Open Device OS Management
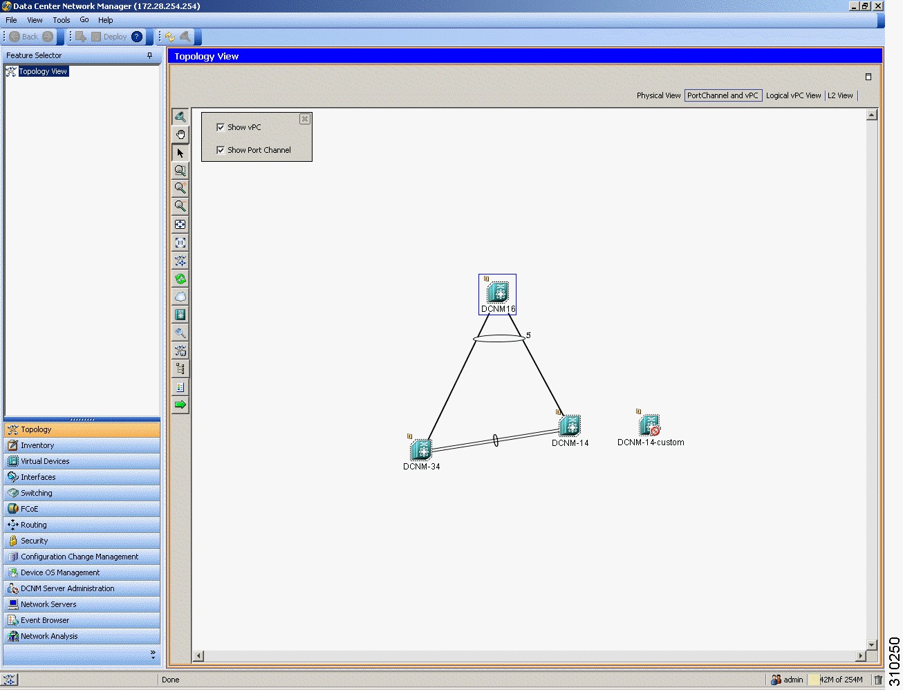 coord(82,572)
